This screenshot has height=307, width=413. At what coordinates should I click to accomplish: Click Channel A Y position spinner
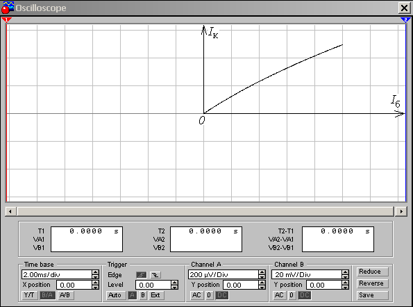[262, 285]
